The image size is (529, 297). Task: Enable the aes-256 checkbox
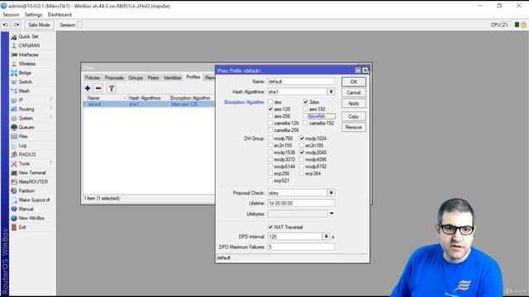[x=270, y=115]
